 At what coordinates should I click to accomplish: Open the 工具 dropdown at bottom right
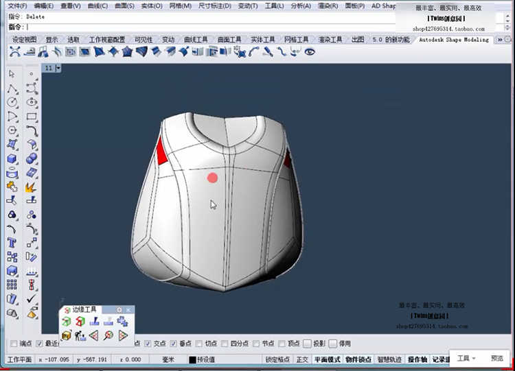point(466,358)
